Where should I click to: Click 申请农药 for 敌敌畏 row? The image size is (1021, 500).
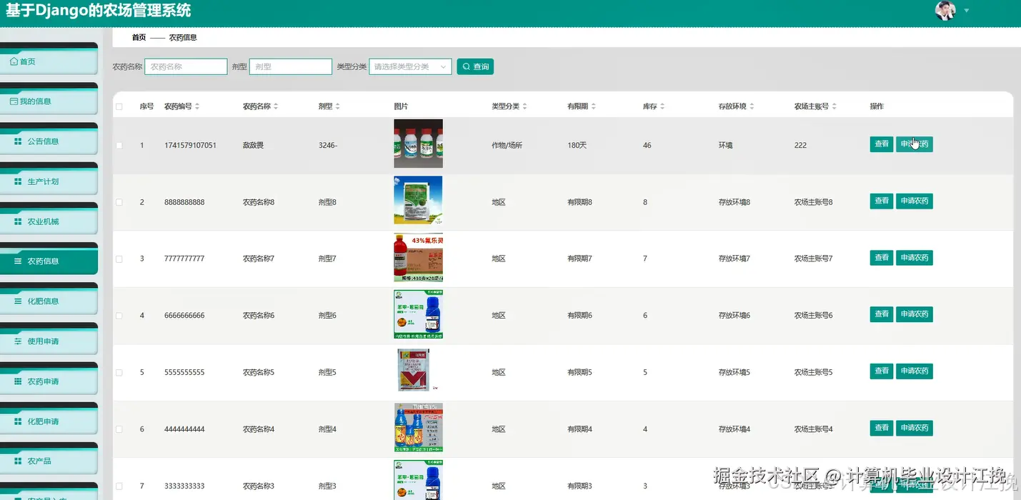[915, 144]
